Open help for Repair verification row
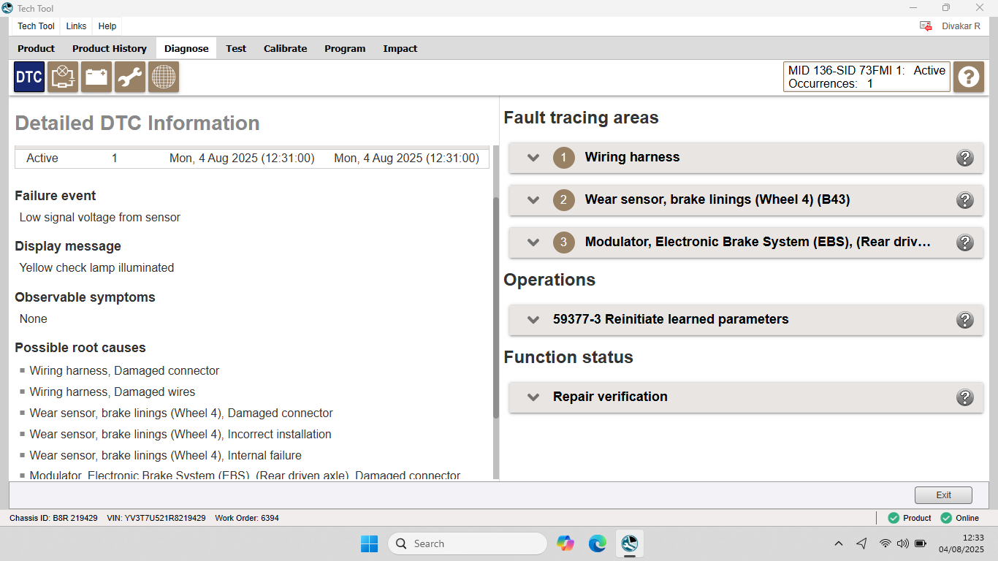This screenshot has width=998, height=561. click(x=964, y=397)
